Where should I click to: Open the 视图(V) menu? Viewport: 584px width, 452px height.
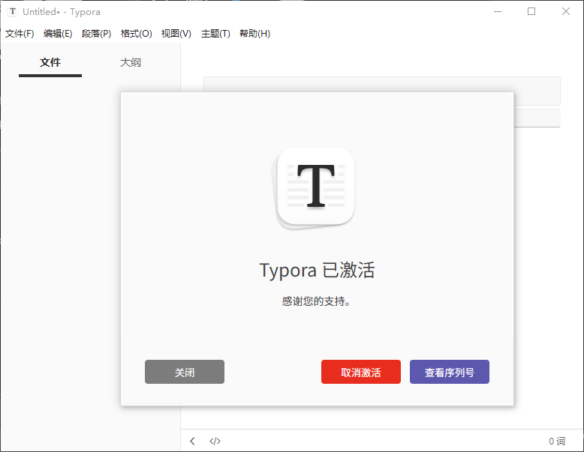pyautogui.click(x=176, y=34)
